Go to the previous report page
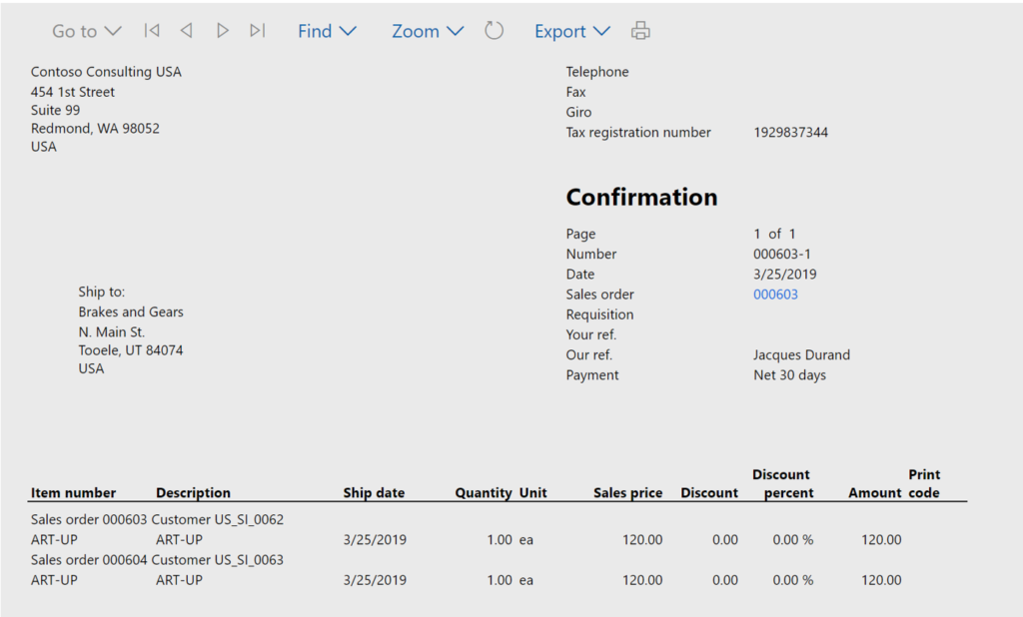Viewport: 1023px width, 617px height. [x=186, y=31]
